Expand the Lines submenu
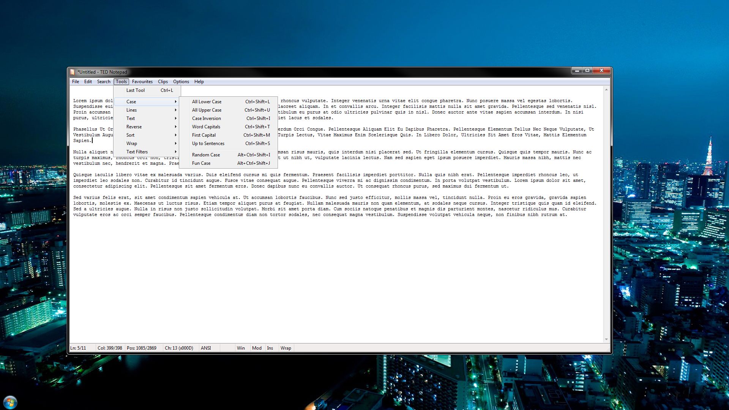The width and height of the screenshot is (729, 410). tap(131, 110)
